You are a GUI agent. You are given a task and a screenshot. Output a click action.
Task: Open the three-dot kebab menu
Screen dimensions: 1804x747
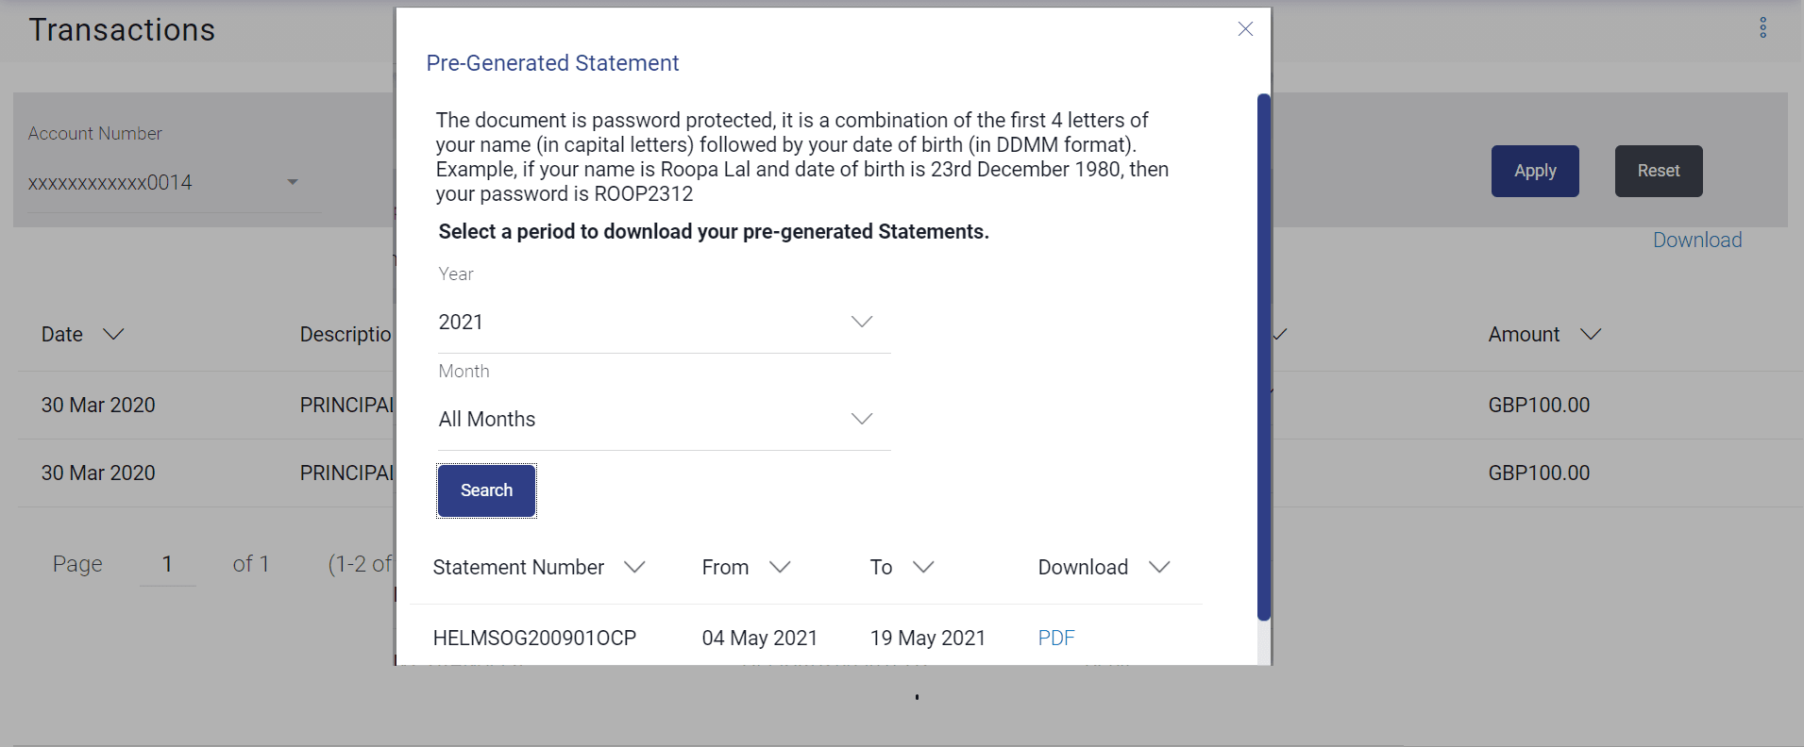tap(1762, 28)
